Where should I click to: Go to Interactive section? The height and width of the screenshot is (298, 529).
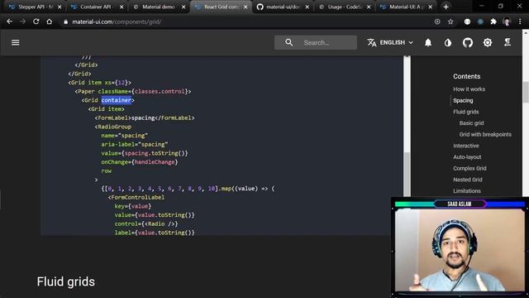click(466, 146)
